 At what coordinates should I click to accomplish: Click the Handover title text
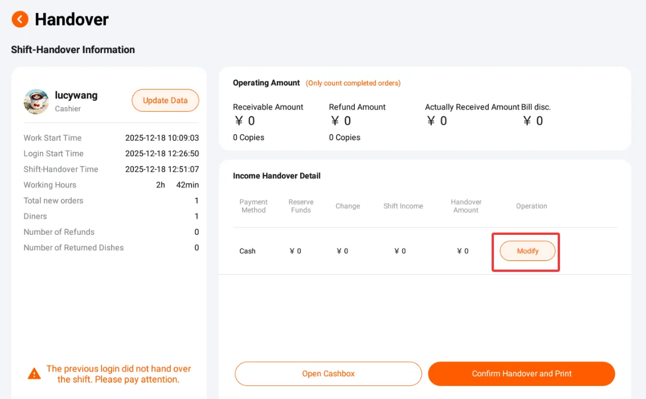click(x=72, y=19)
